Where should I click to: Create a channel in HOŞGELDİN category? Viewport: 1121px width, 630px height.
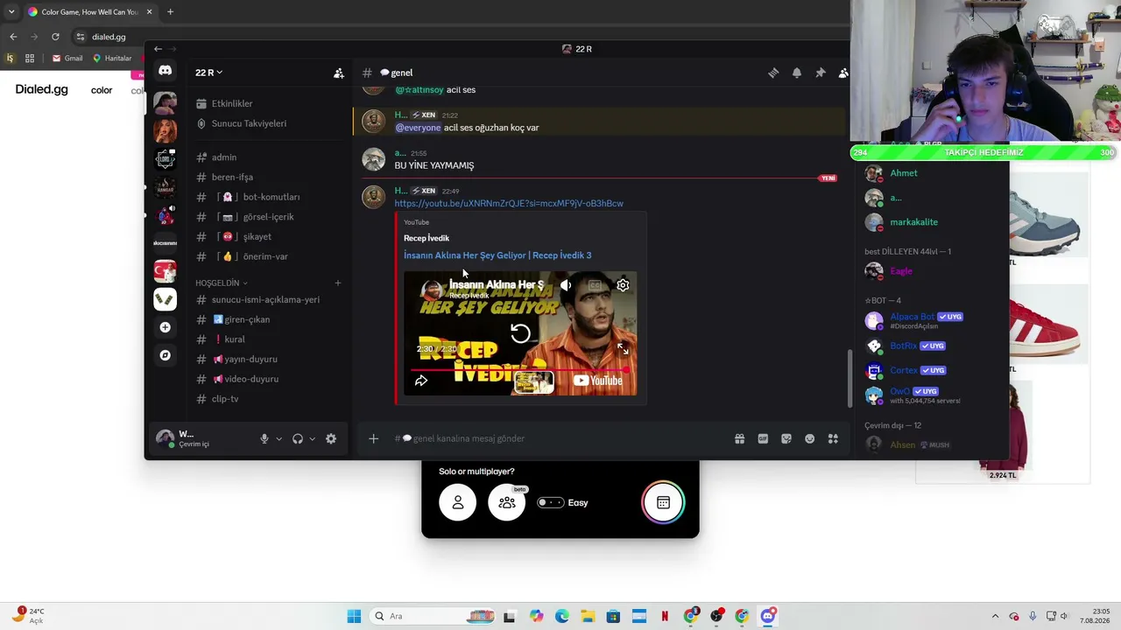tap(338, 283)
